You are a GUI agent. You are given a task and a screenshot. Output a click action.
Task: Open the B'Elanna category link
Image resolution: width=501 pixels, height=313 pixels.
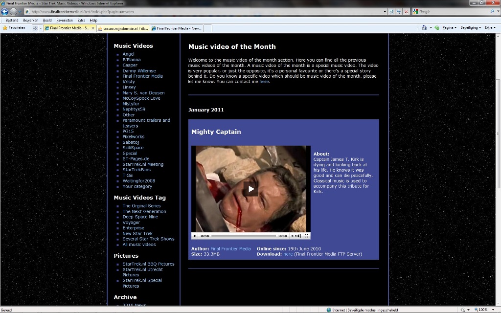131,60
